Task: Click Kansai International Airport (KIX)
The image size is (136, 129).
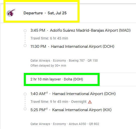Action: coord(82,110)
